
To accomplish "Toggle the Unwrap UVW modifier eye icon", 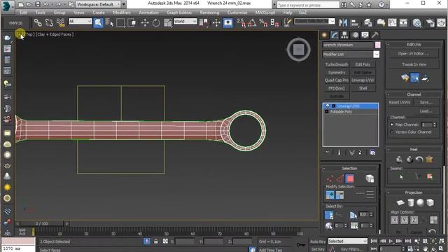I will tap(328, 106).
